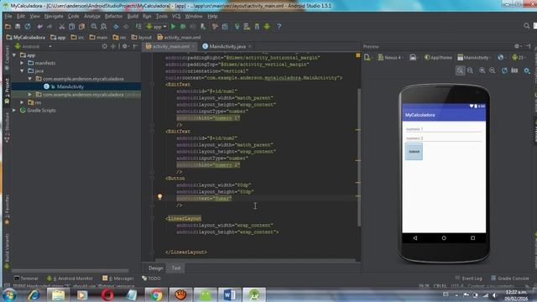
Task: Open the Android project view dropdown
Action: click(34, 46)
